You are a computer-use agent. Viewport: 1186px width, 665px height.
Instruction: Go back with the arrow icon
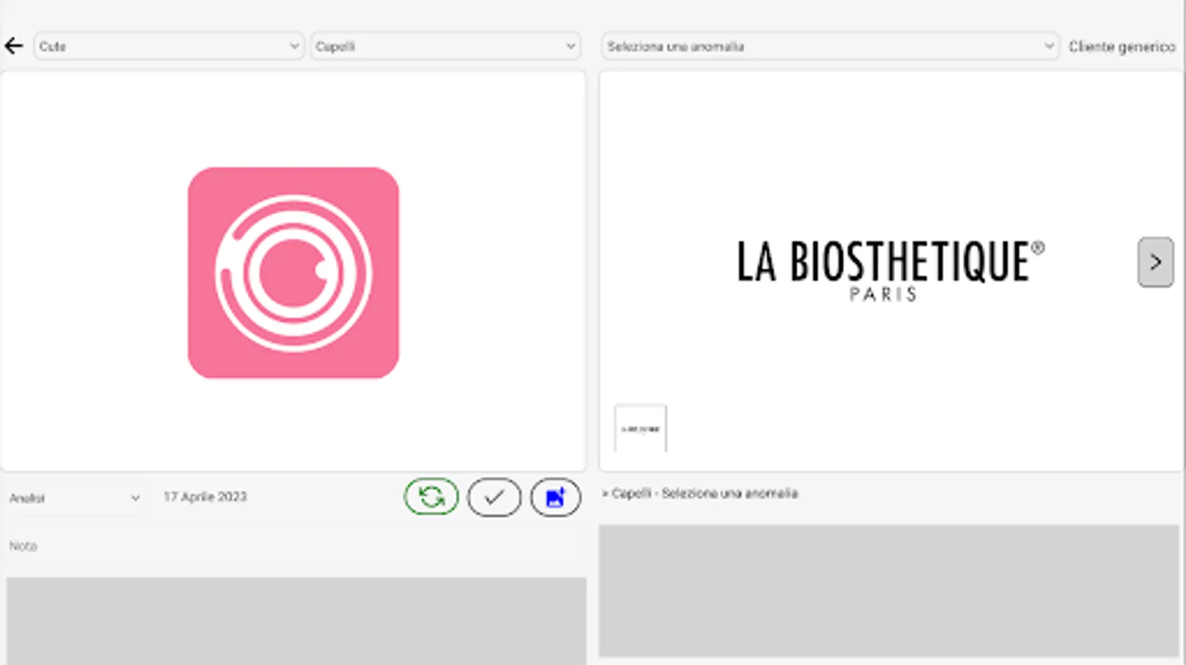(x=14, y=46)
